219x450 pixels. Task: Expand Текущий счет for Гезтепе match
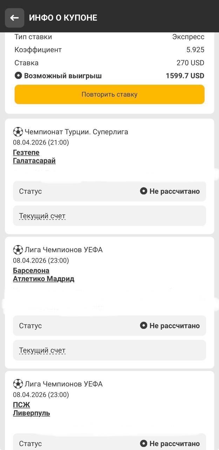42,216
